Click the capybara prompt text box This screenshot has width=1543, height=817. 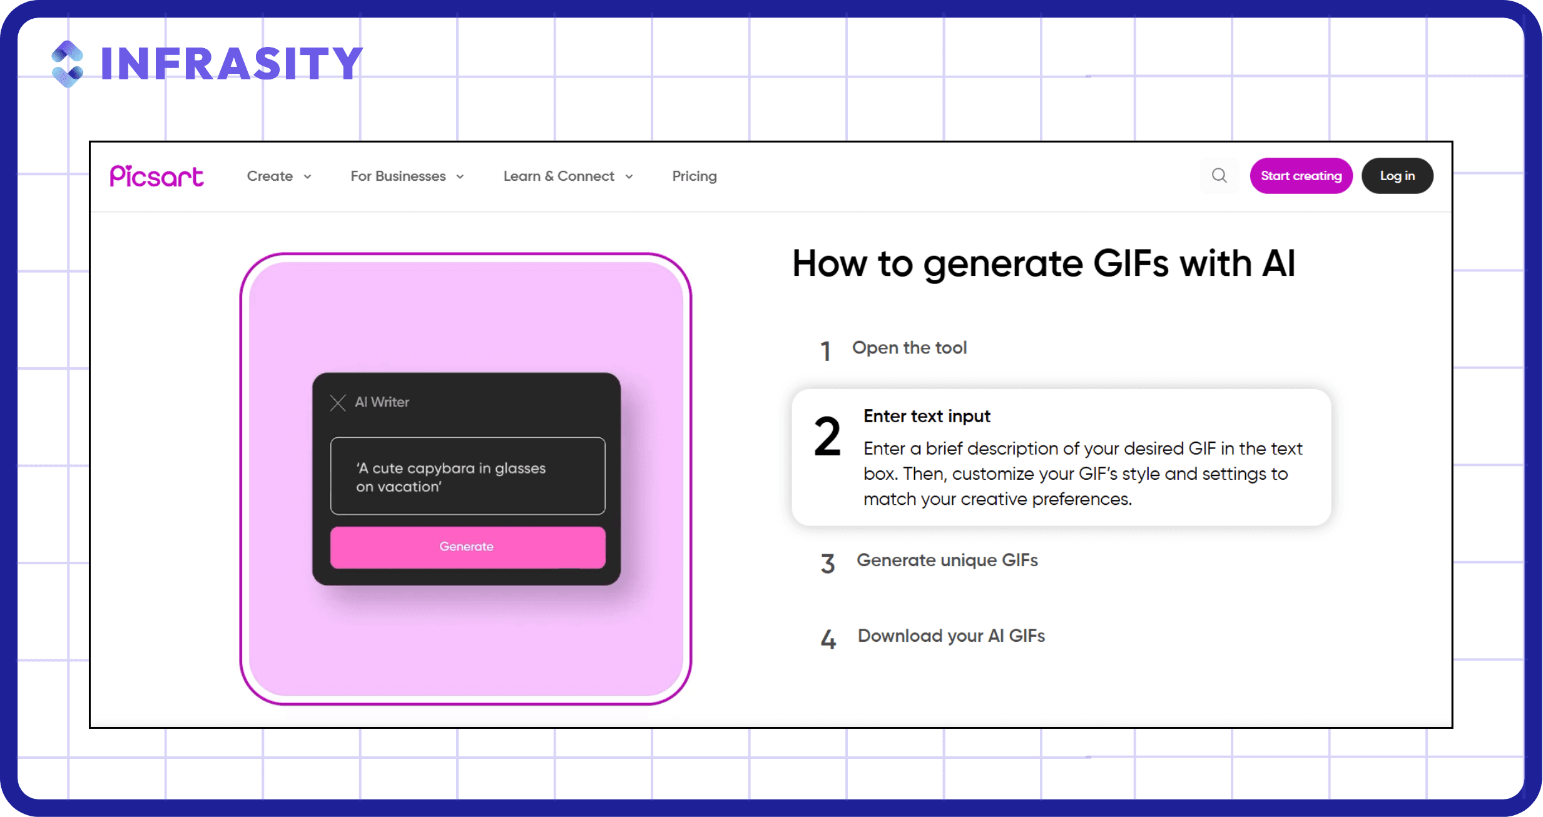pos(467,476)
